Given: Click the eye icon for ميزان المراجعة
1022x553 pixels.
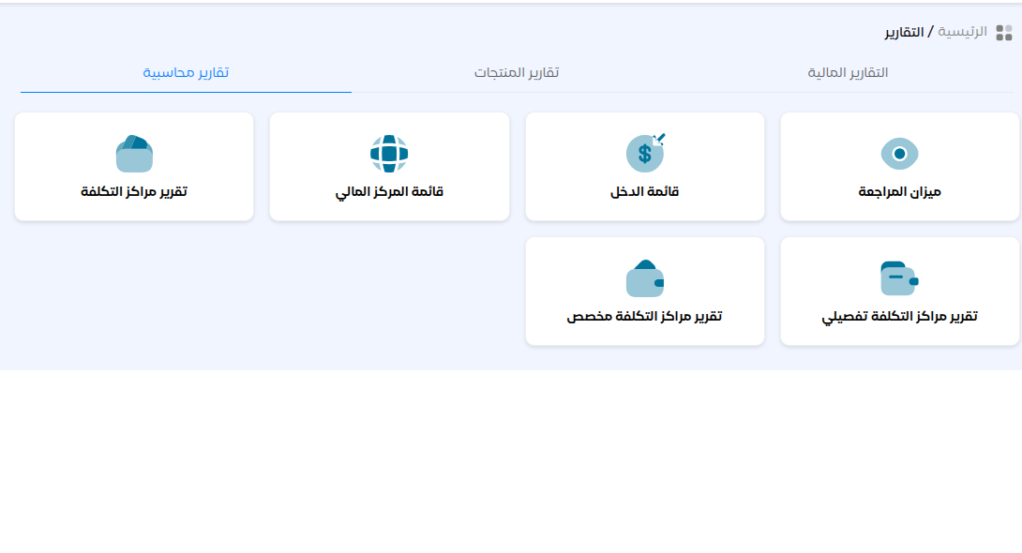Looking at the screenshot, I should coord(899,153).
